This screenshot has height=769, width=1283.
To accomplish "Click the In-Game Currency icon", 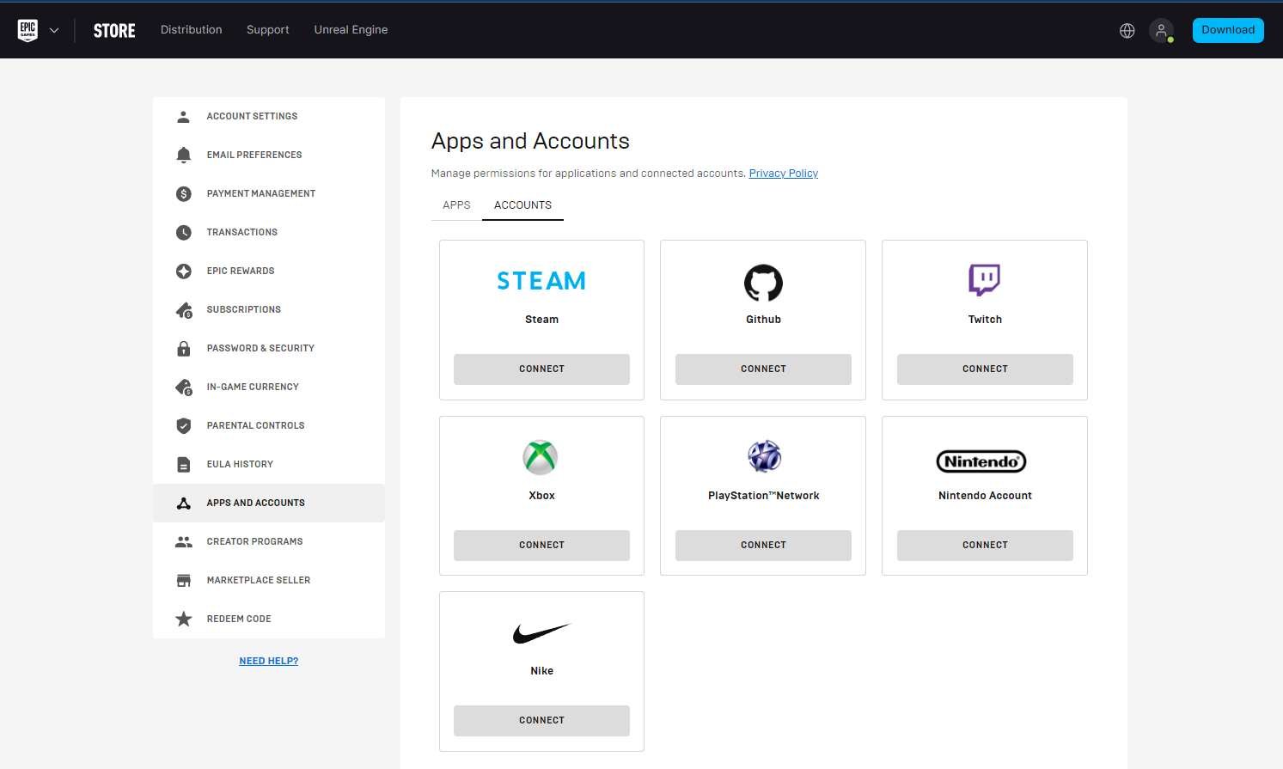I will coord(183,387).
